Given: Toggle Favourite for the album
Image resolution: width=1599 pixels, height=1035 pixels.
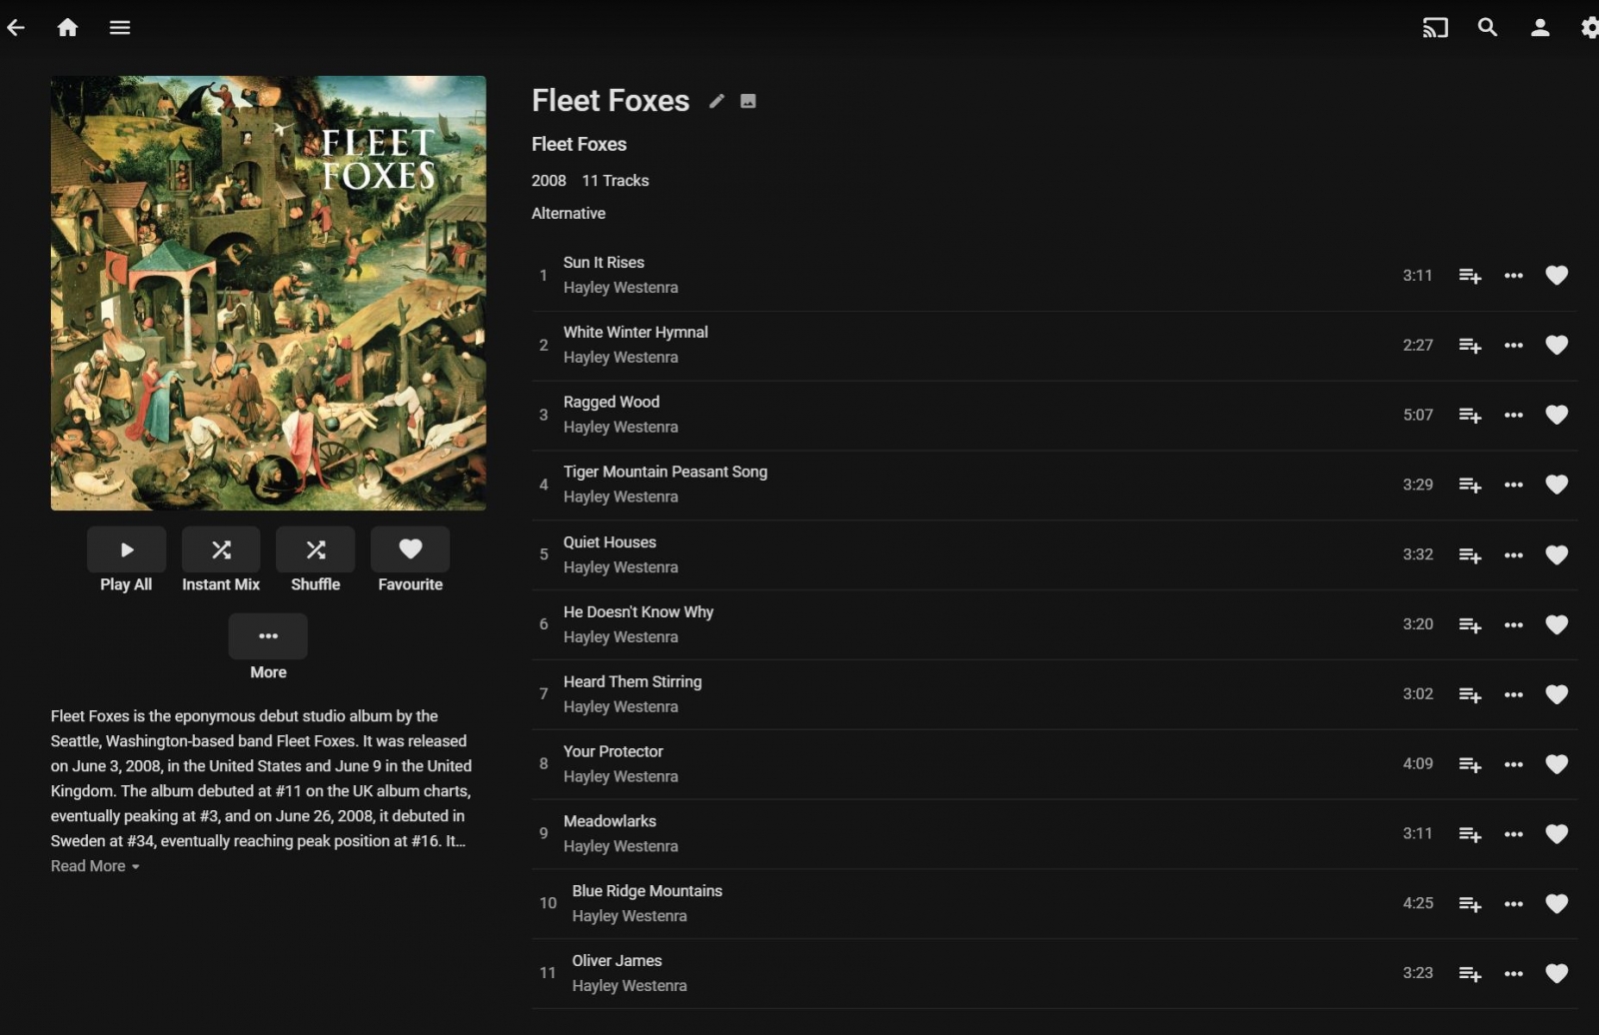Looking at the screenshot, I should click(410, 550).
